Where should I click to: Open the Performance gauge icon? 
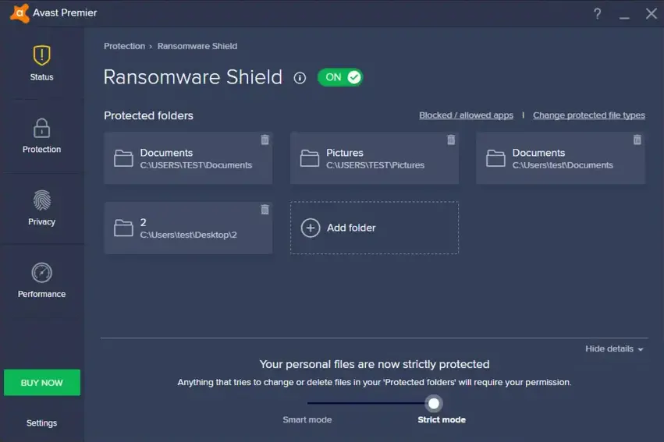point(41,273)
